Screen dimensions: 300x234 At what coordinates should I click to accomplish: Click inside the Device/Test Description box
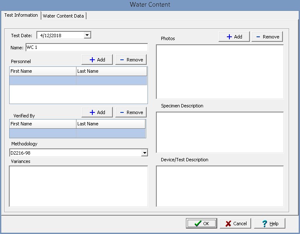(220, 186)
